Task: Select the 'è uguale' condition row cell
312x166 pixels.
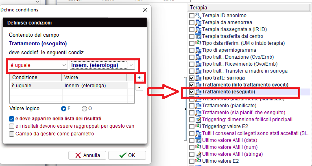Action: point(36,86)
